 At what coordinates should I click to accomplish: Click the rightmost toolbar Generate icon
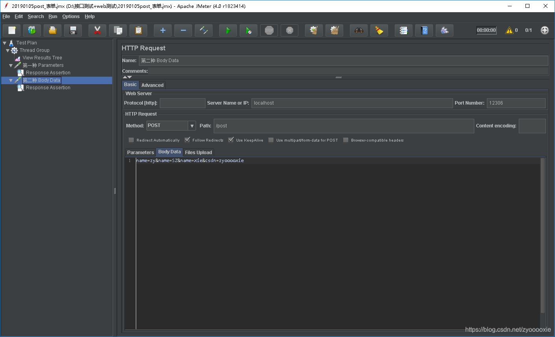pyautogui.click(x=444, y=30)
